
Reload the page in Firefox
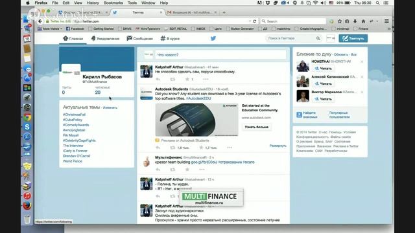coord(255,21)
